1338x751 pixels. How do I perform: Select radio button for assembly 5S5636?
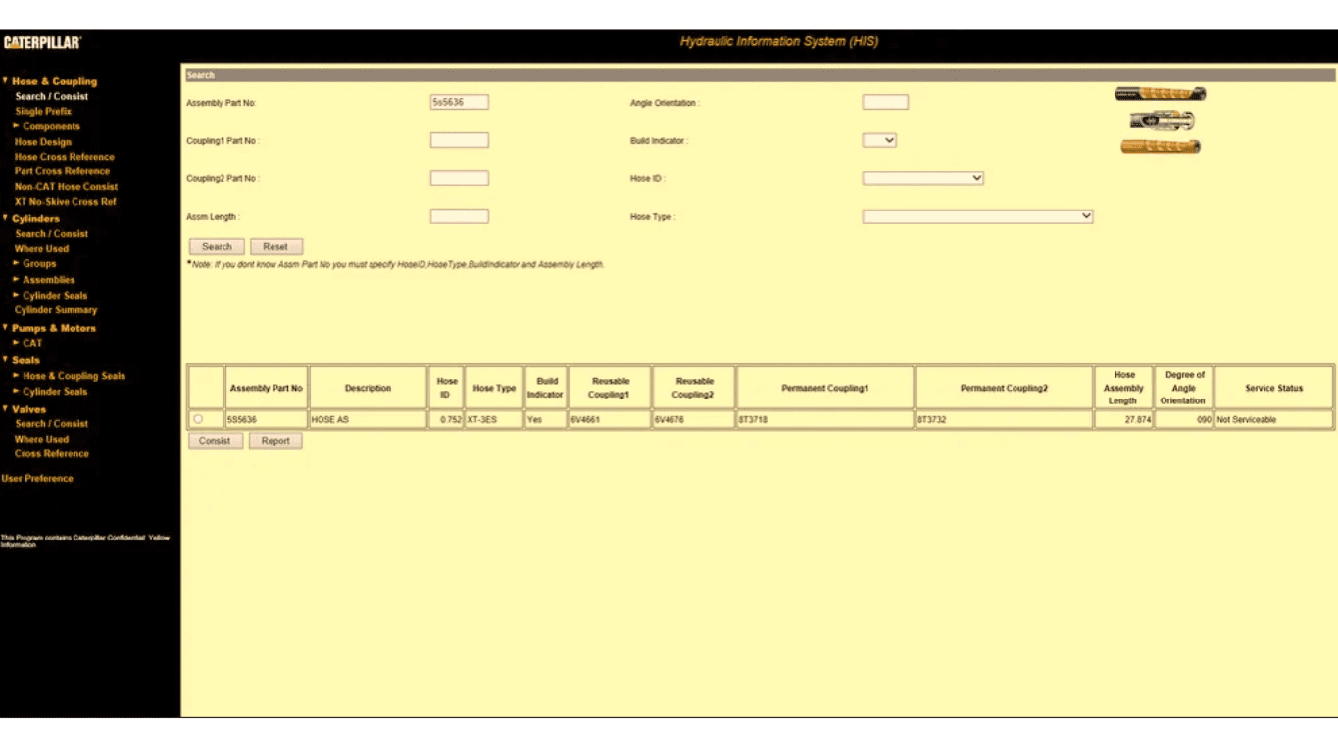pos(199,419)
